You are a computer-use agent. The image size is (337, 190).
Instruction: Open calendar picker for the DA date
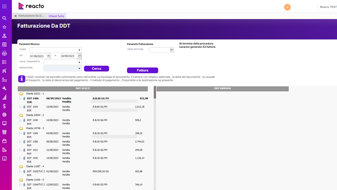tap(49, 56)
